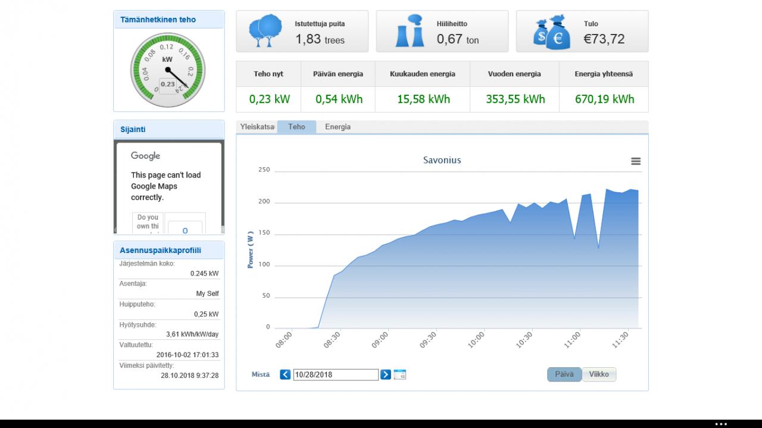This screenshot has height=428, width=762.
Task: Switch to the Energia tab
Action: 338,127
